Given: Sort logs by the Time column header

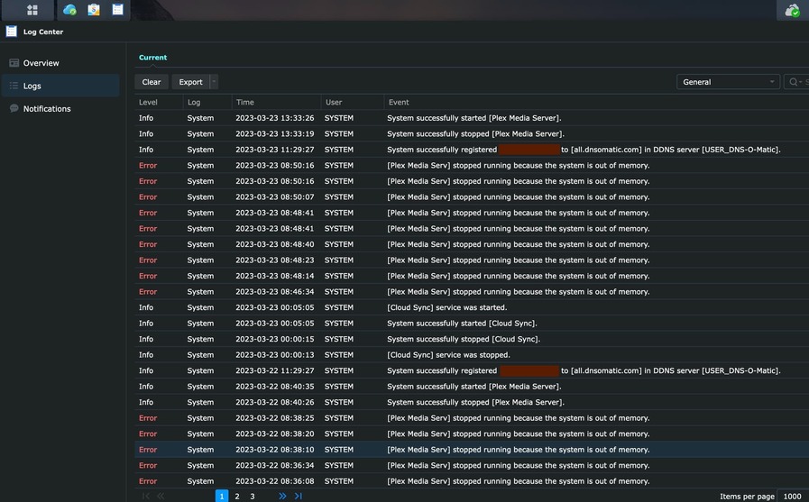Looking at the screenshot, I should click(x=276, y=102).
